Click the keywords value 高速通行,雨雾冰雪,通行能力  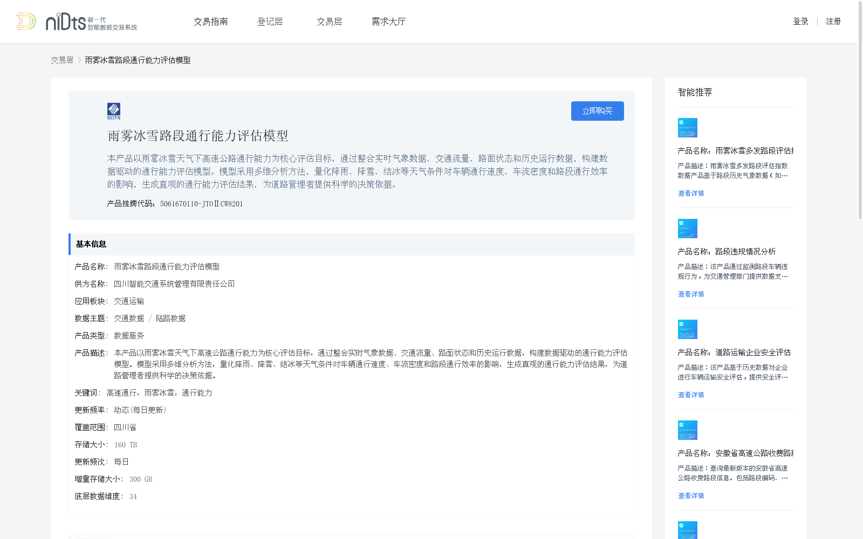pyautogui.click(x=159, y=393)
